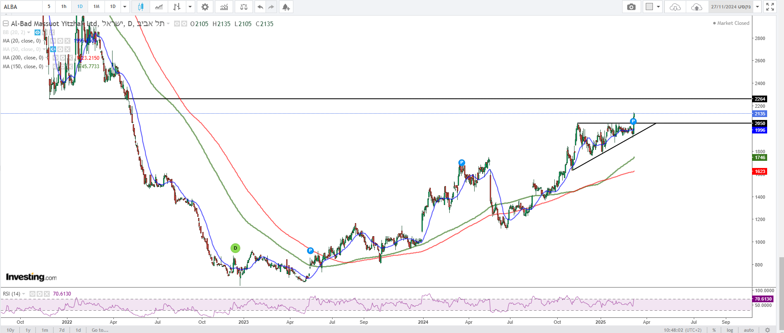Open settings for the RSI (14) indicator
This screenshot has width=784, height=333.
(x=39, y=294)
